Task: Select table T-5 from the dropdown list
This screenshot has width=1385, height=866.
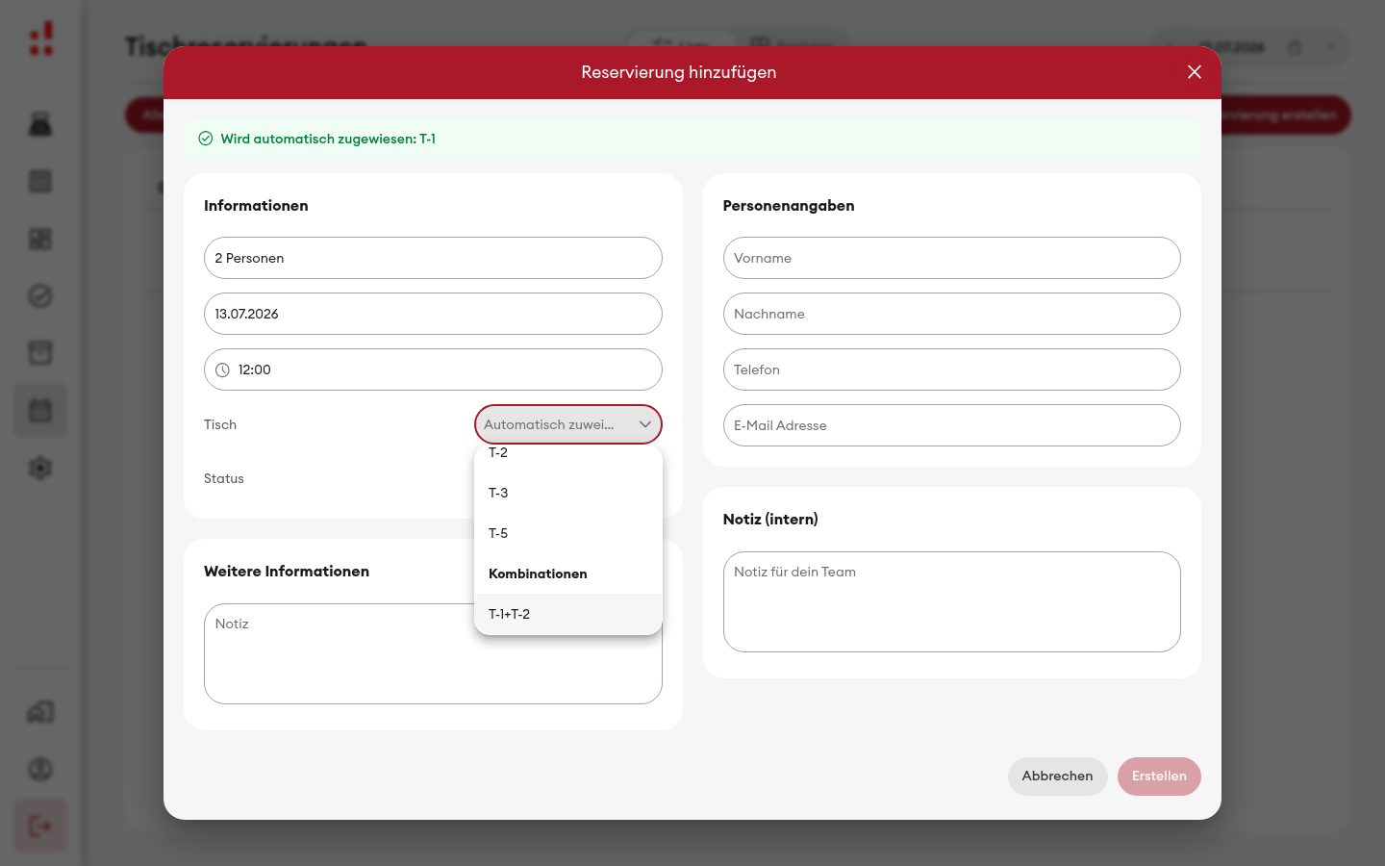Action: pos(568,533)
